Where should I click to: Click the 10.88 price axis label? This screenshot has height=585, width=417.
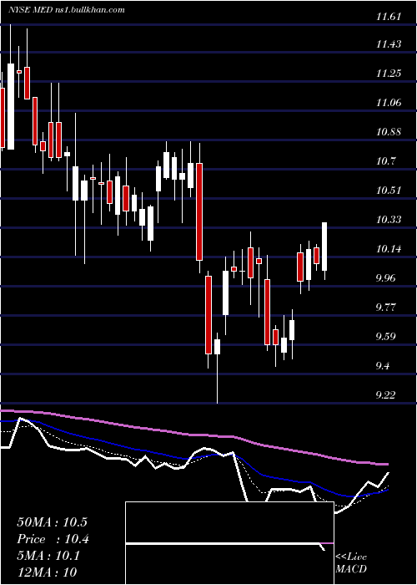point(389,132)
